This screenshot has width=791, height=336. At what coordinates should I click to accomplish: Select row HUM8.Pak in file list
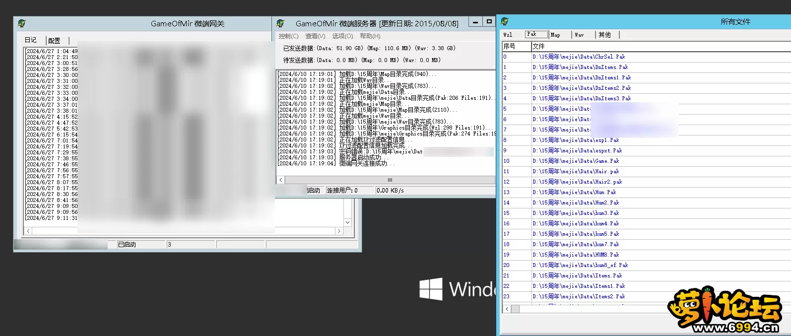[647, 255]
